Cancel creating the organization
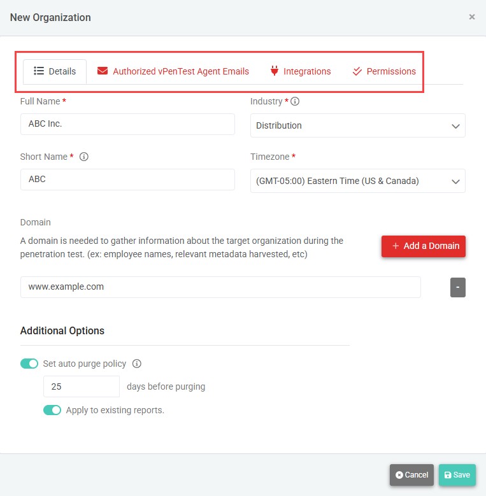 [x=411, y=475]
